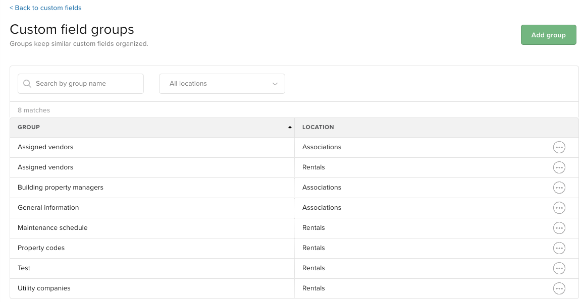Click the 8 matches label
Viewport: 583px width, 302px height.
pyautogui.click(x=34, y=110)
